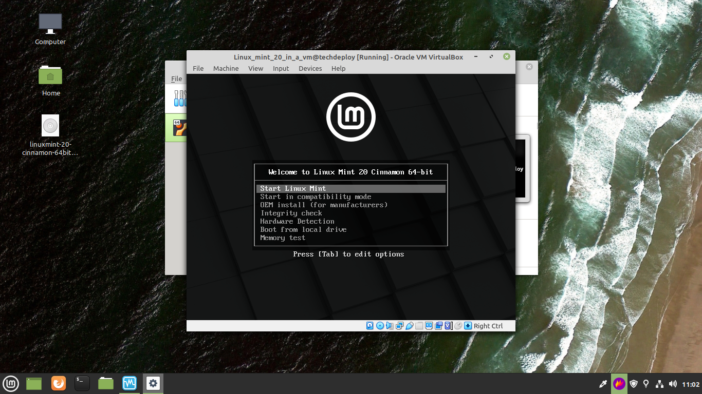The width and height of the screenshot is (702, 394).
Task: Click the 'Right Ctrl' host key label
Action: point(488,326)
